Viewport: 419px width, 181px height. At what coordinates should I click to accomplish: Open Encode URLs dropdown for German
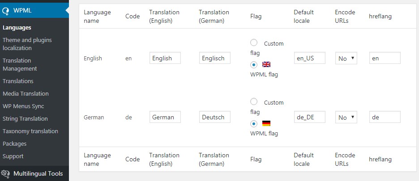[346, 117]
